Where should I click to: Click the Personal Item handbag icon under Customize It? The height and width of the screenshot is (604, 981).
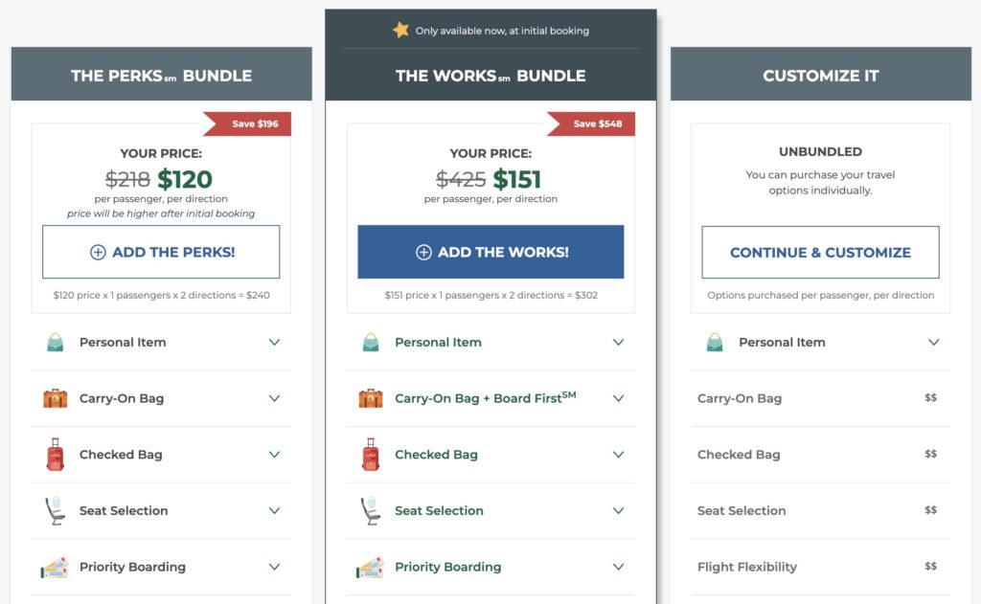[x=717, y=342]
